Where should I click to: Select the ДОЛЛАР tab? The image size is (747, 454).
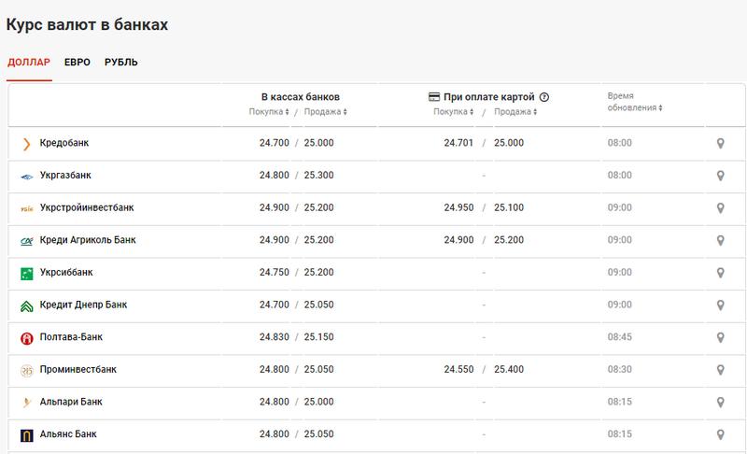pos(29,63)
